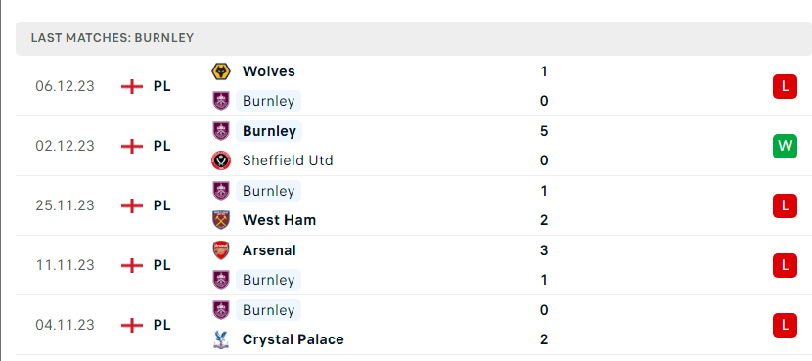Open the Sheffield Utd team link
Viewport: 812px width, 361px height.
[288, 160]
